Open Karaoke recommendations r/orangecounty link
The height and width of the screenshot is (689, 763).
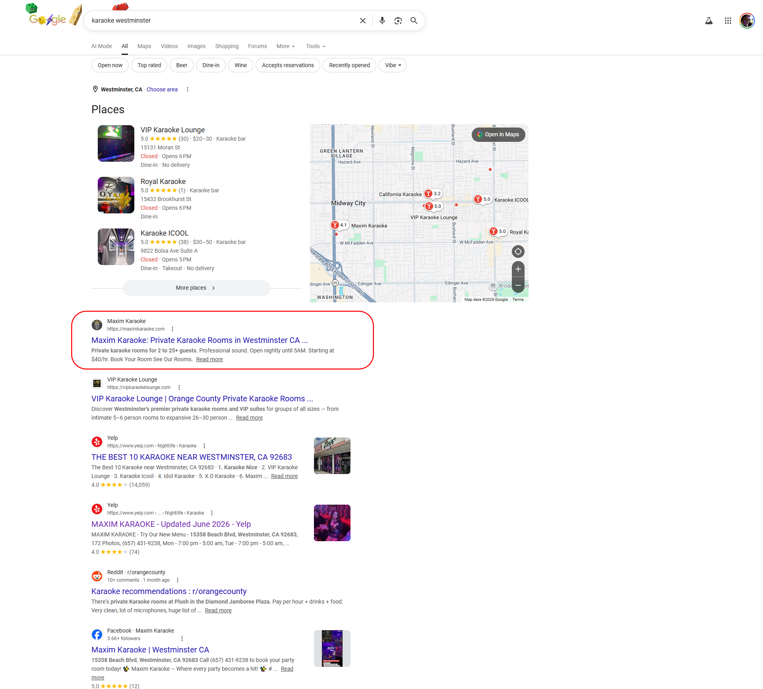point(169,591)
